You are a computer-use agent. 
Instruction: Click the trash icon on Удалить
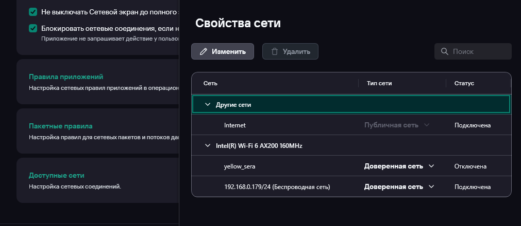pos(275,51)
